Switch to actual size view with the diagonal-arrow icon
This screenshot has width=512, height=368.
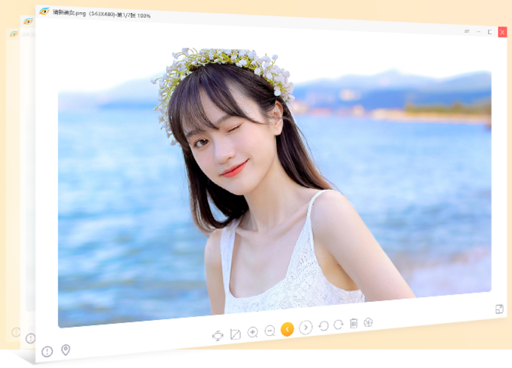pyautogui.click(x=236, y=334)
